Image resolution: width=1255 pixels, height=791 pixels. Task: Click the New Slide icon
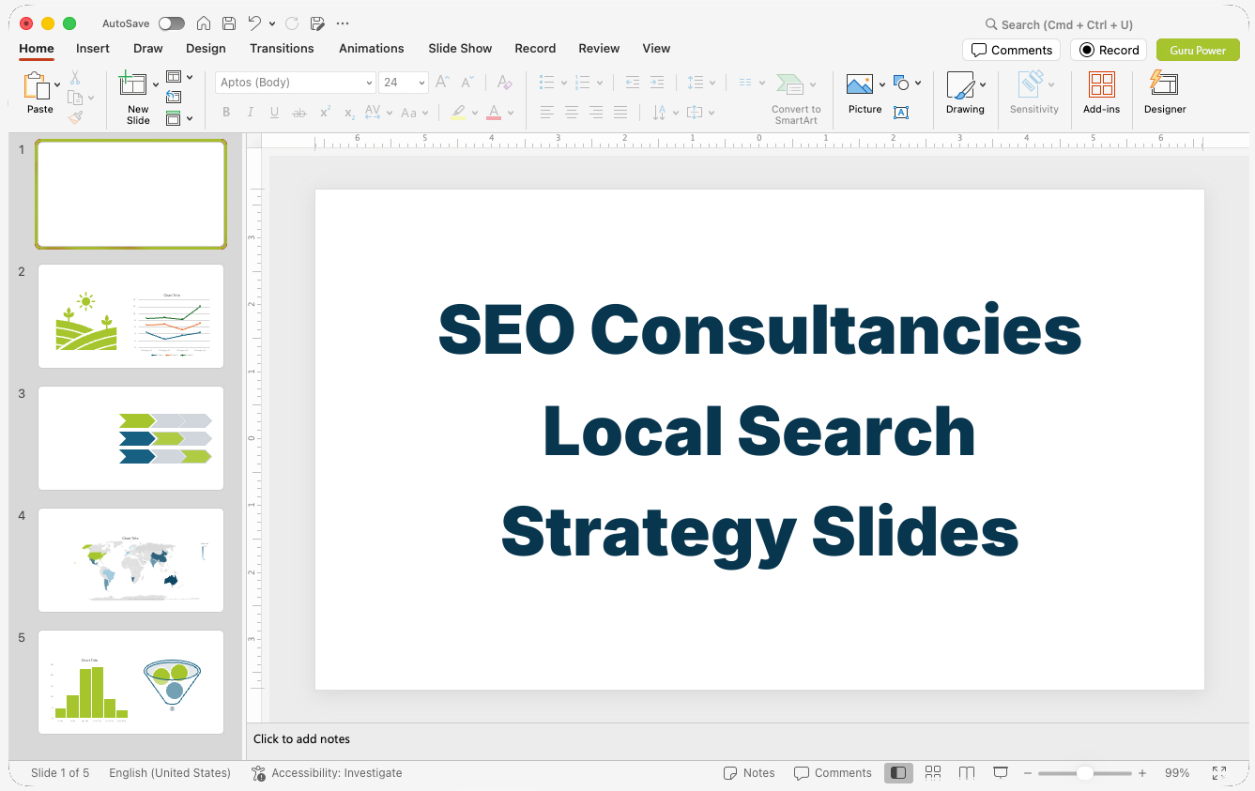(133, 84)
